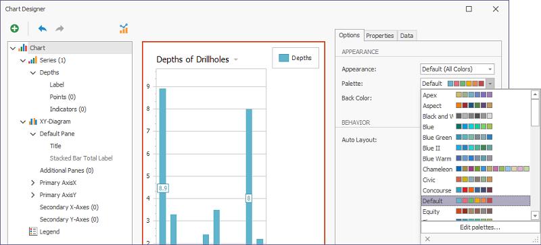
Task: Switch to the Data tab
Action: click(407, 36)
